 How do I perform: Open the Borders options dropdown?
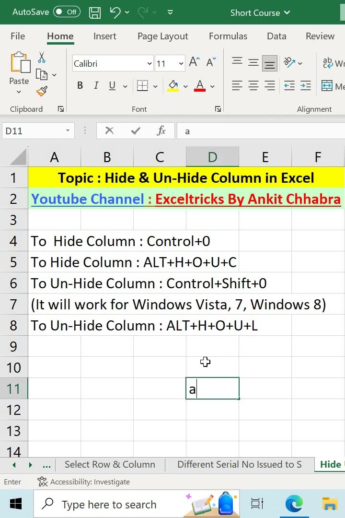pyautogui.click(x=155, y=86)
